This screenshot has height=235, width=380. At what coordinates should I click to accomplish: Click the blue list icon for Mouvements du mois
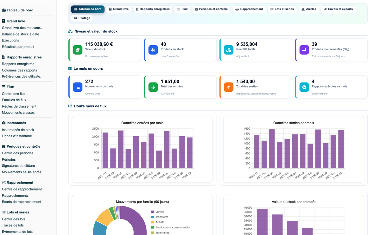click(x=78, y=87)
